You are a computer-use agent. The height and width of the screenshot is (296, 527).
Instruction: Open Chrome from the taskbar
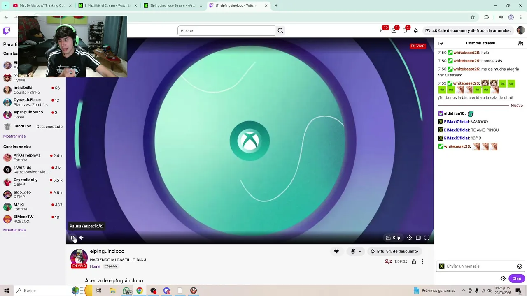pyautogui.click(x=140, y=291)
